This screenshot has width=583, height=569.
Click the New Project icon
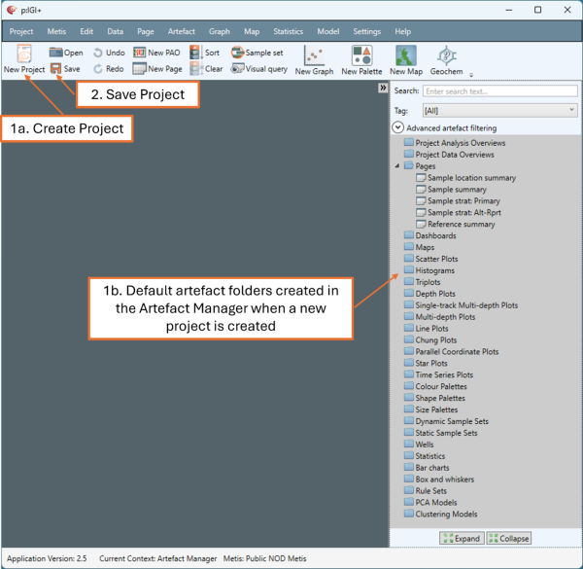[23, 55]
